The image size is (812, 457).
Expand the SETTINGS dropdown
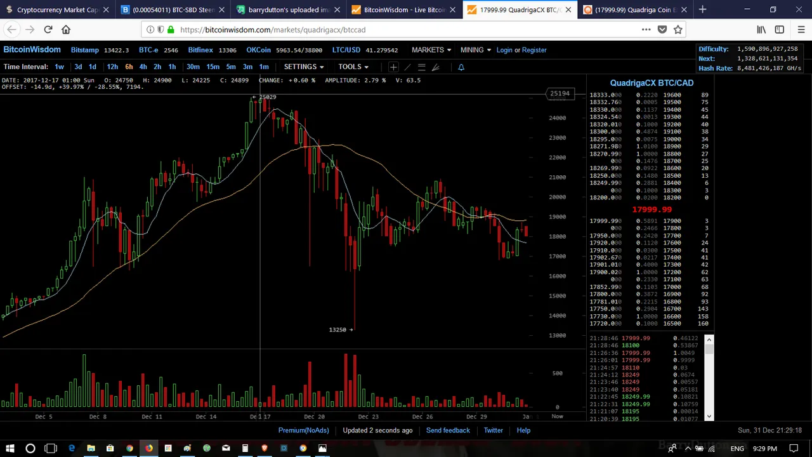click(x=304, y=67)
